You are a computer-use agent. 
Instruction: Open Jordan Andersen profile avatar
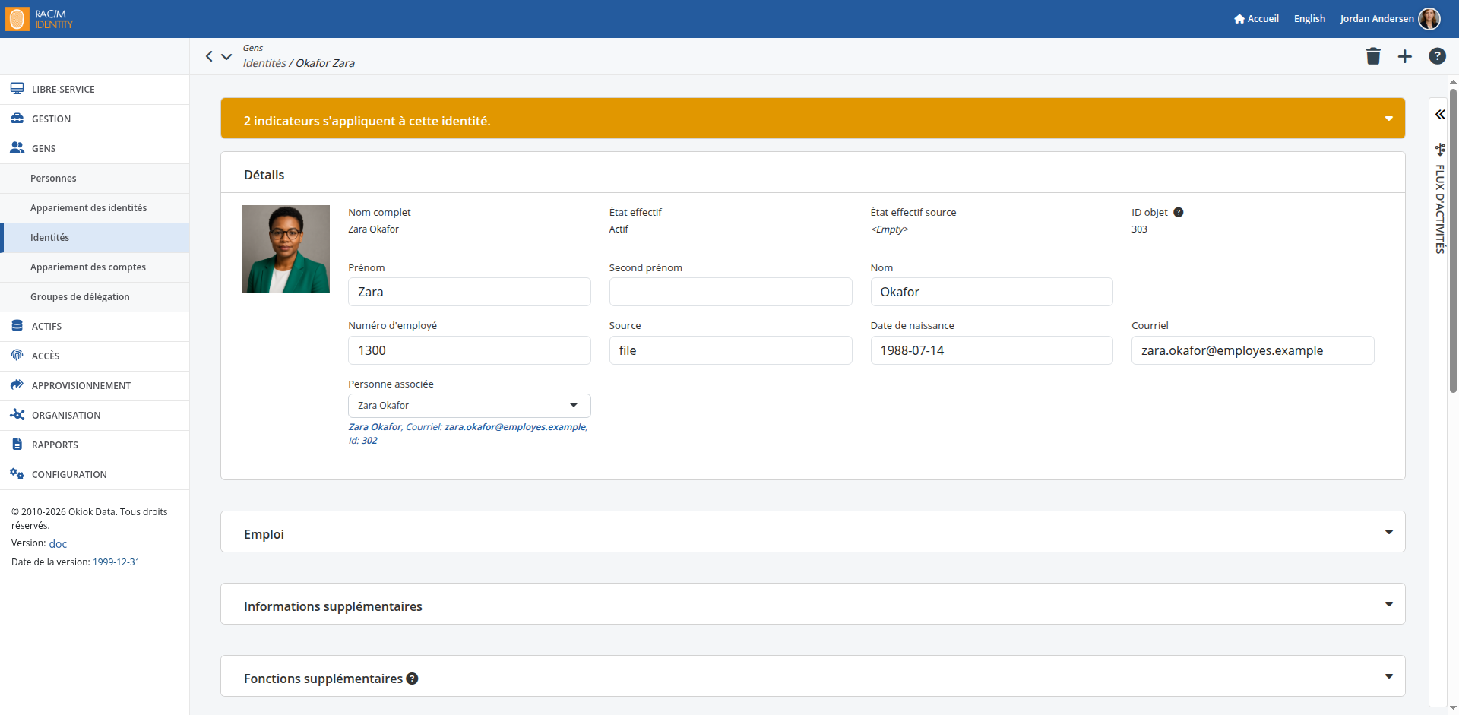(1429, 19)
